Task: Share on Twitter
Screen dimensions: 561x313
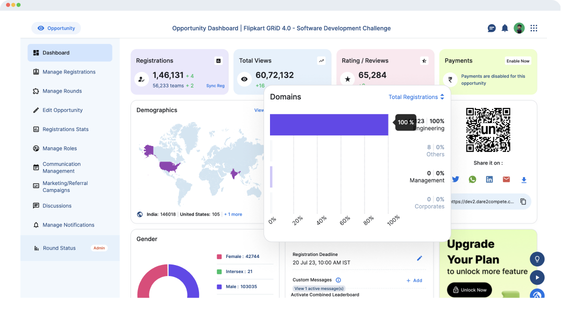Action: coord(455,179)
